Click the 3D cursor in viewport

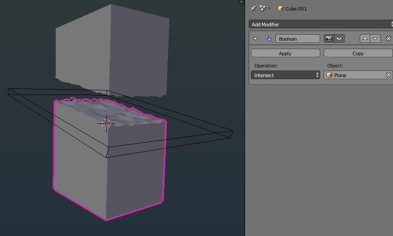point(106,123)
